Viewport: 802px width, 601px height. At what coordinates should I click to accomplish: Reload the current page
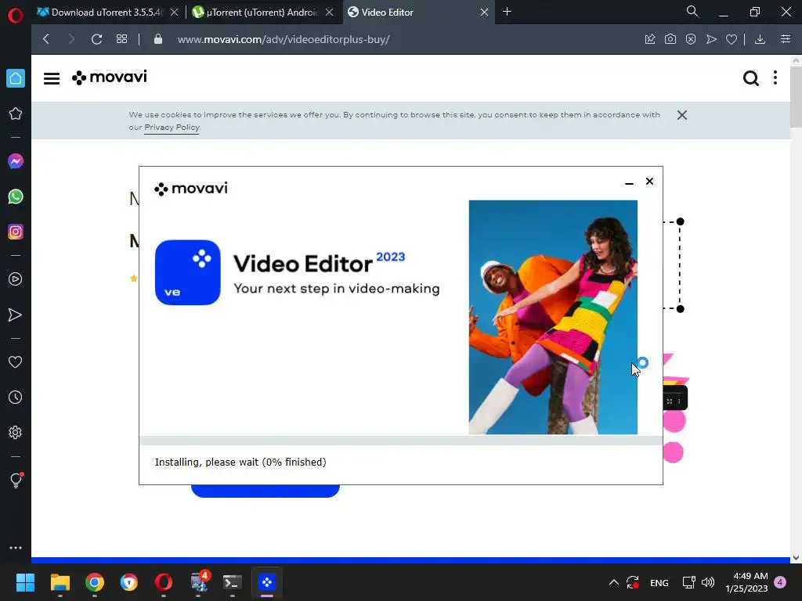click(x=96, y=39)
